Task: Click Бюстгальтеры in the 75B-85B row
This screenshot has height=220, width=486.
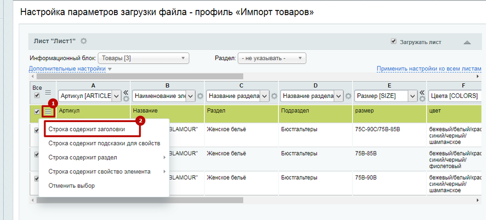Action: (299, 153)
